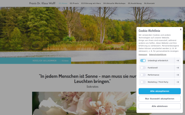Expand details arrow for Marketing / Third Party
The width and height of the screenshot is (185, 115).
pos(178,82)
